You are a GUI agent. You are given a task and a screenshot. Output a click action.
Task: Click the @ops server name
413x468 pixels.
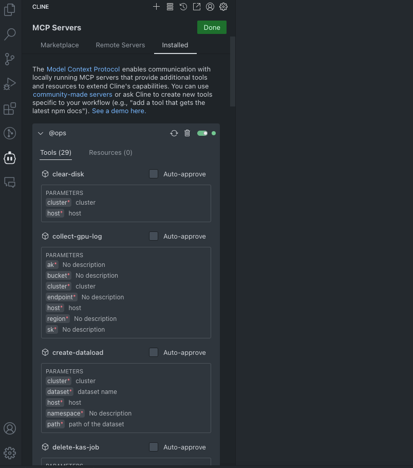click(x=58, y=133)
